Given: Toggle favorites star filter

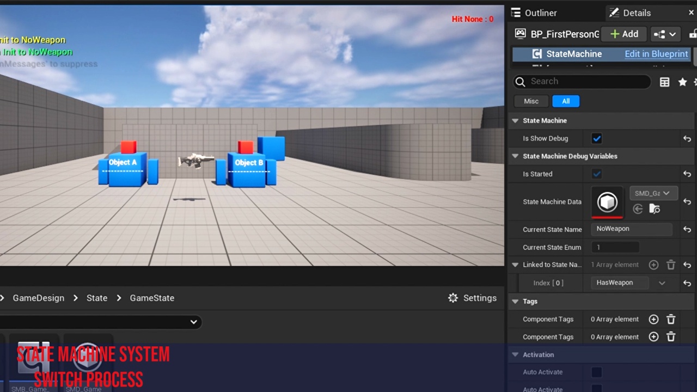Looking at the screenshot, I should point(682,82).
